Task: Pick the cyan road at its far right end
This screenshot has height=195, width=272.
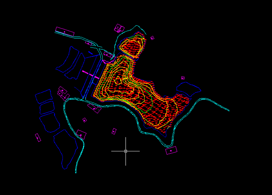Action: point(228,110)
